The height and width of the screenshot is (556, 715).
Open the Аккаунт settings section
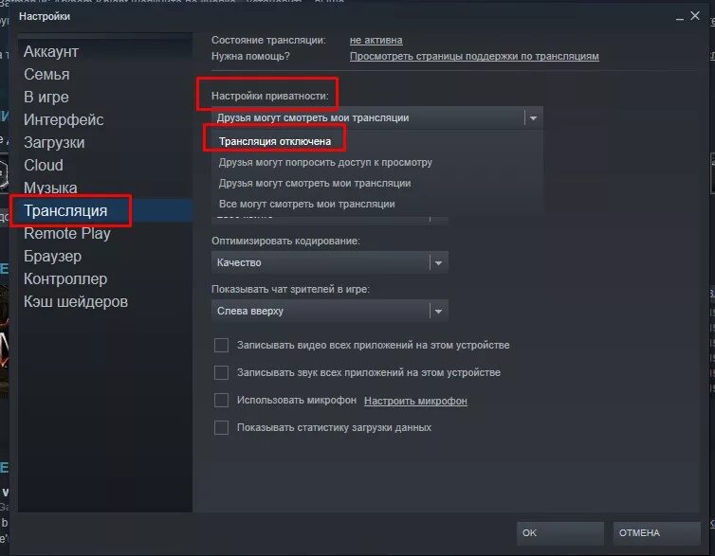coord(51,51)
